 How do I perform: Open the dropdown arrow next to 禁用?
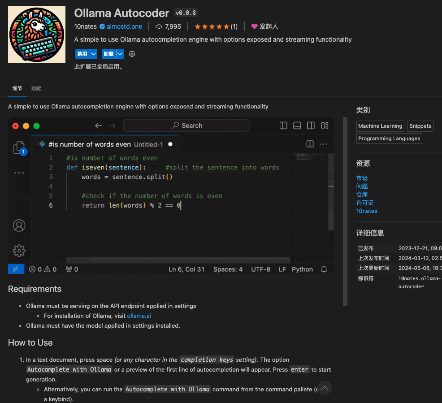click(94, 54)
